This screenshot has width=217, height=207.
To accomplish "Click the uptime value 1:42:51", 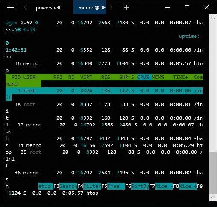I will click(16, 50).
